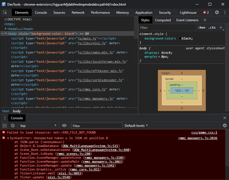This screenshot has height=180, width=229.
Task: Follow the js/libs/effekseer.min.js src link
Action: [100, 71]
